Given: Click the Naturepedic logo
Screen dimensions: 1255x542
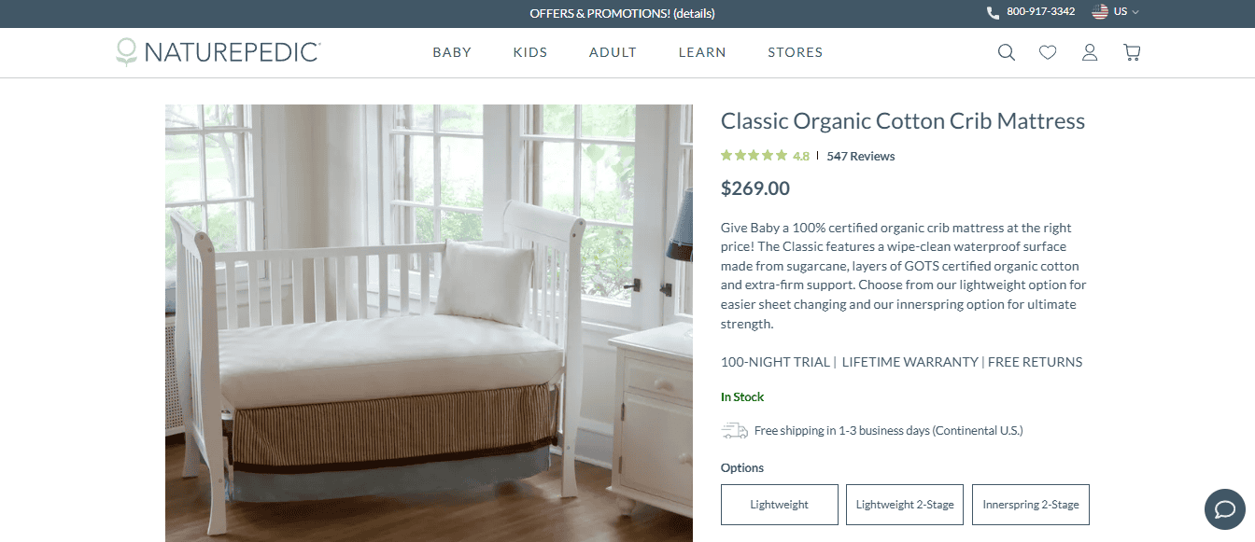Looking at the screenshot, I should click(x=218, y=52).
